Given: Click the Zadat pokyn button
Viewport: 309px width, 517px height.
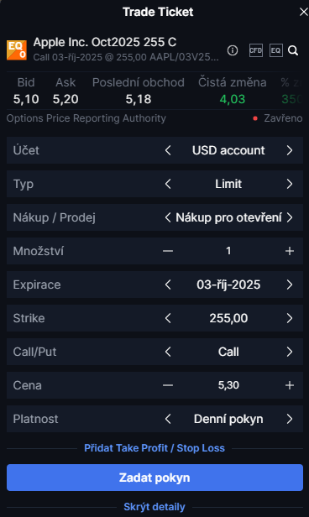Looking at the screenshot, I should click(x=154, y=478).
